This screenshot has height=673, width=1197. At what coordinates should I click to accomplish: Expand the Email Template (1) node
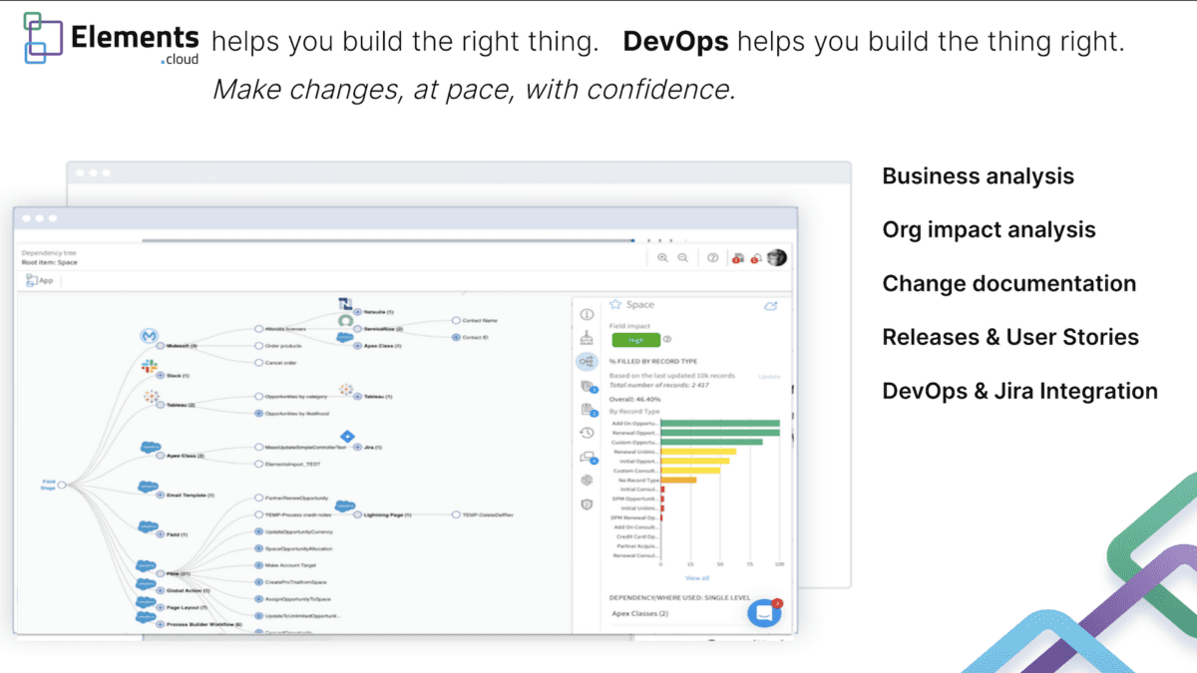click(x=160, y=495)
